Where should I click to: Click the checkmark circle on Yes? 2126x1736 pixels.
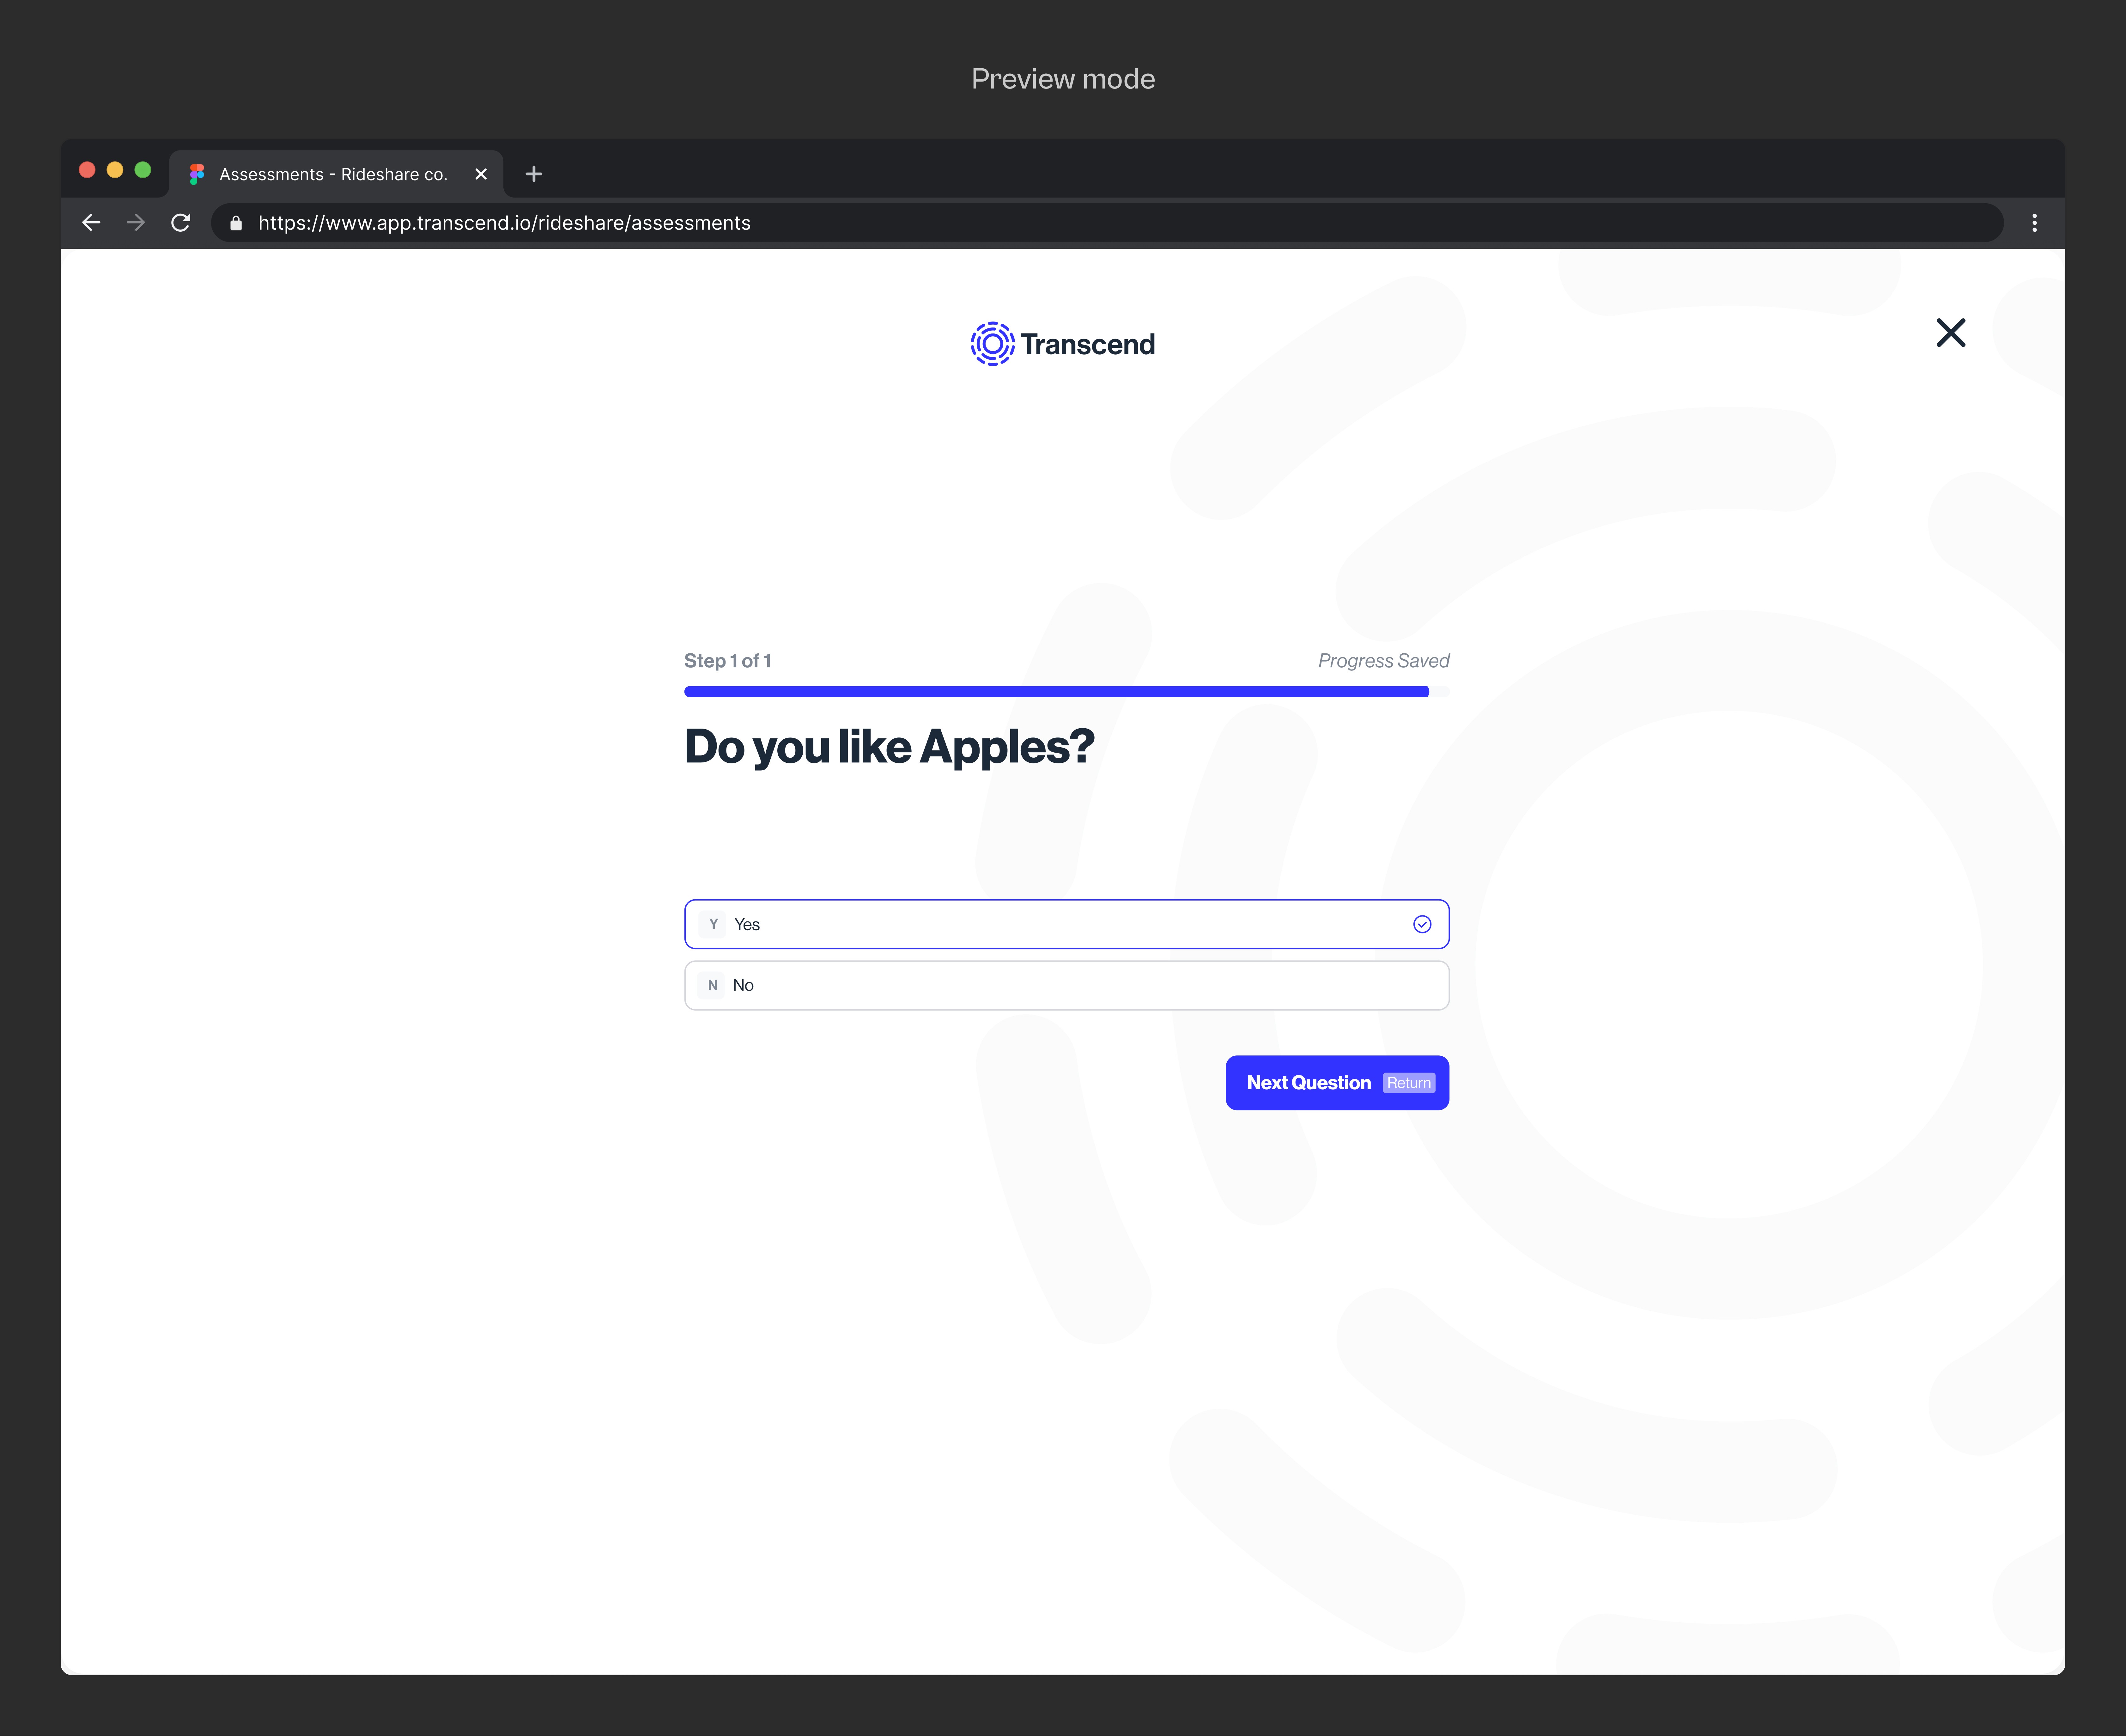coord(1421,924)
